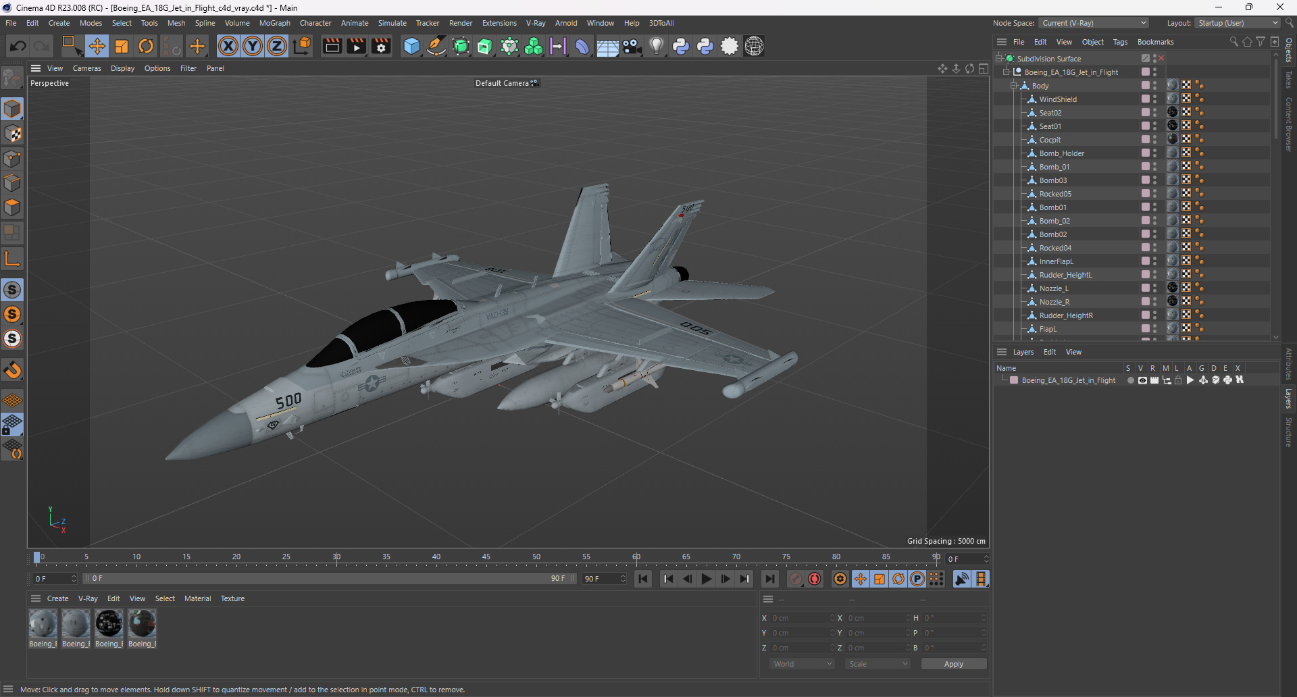Open the Layout dropdown
Screen dimensions: 1297x697
pyautogui.click(x=1237, y=23)
